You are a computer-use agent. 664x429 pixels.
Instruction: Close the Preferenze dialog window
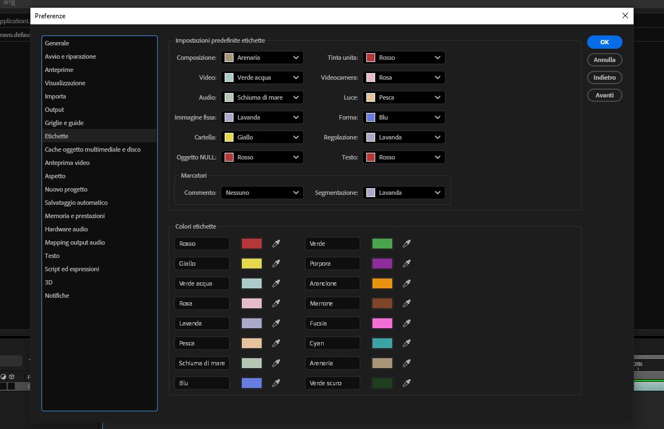(x=625, y=16)
